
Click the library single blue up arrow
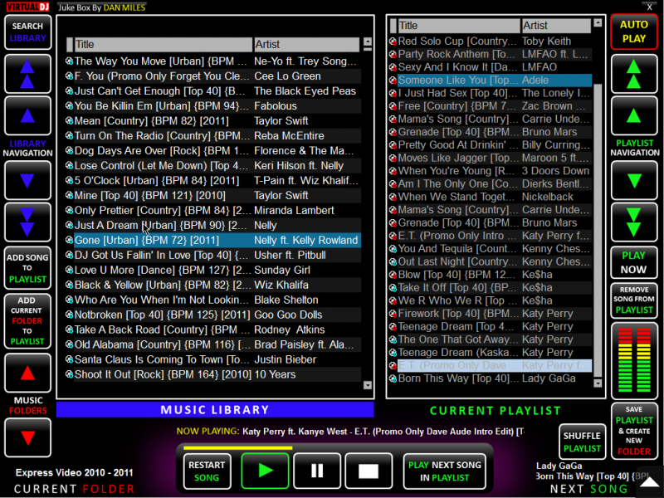pyautogui.click(x=27, y=115)
